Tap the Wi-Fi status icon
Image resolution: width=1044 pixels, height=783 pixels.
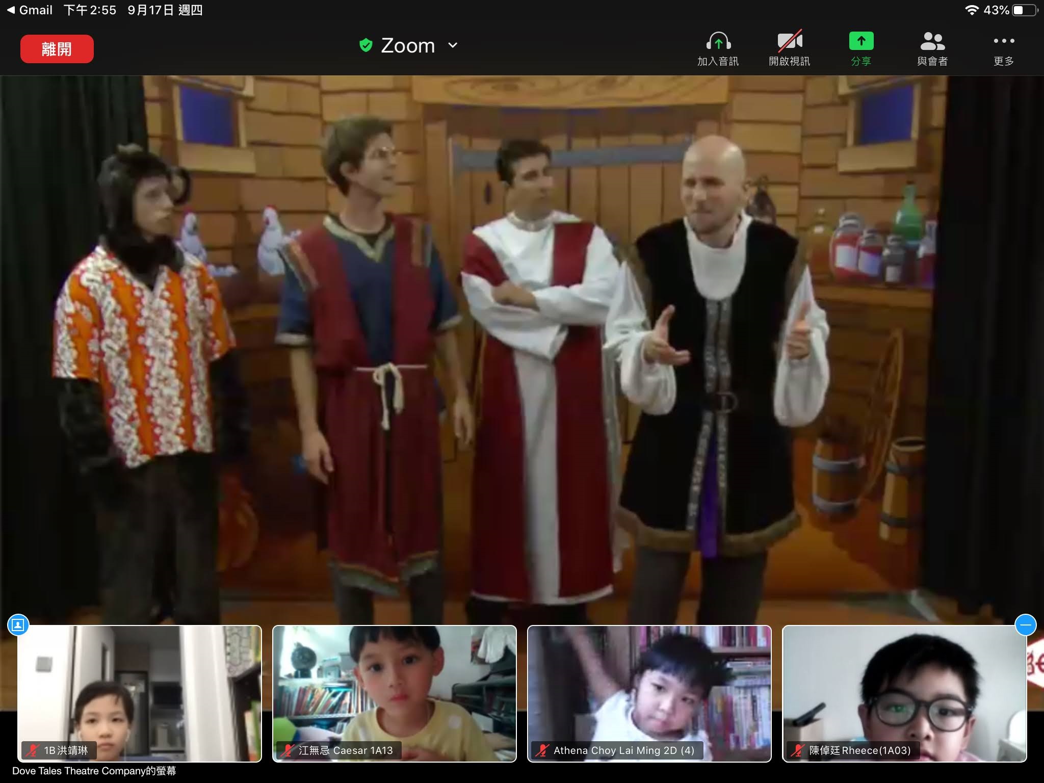[x=972, y=10]
